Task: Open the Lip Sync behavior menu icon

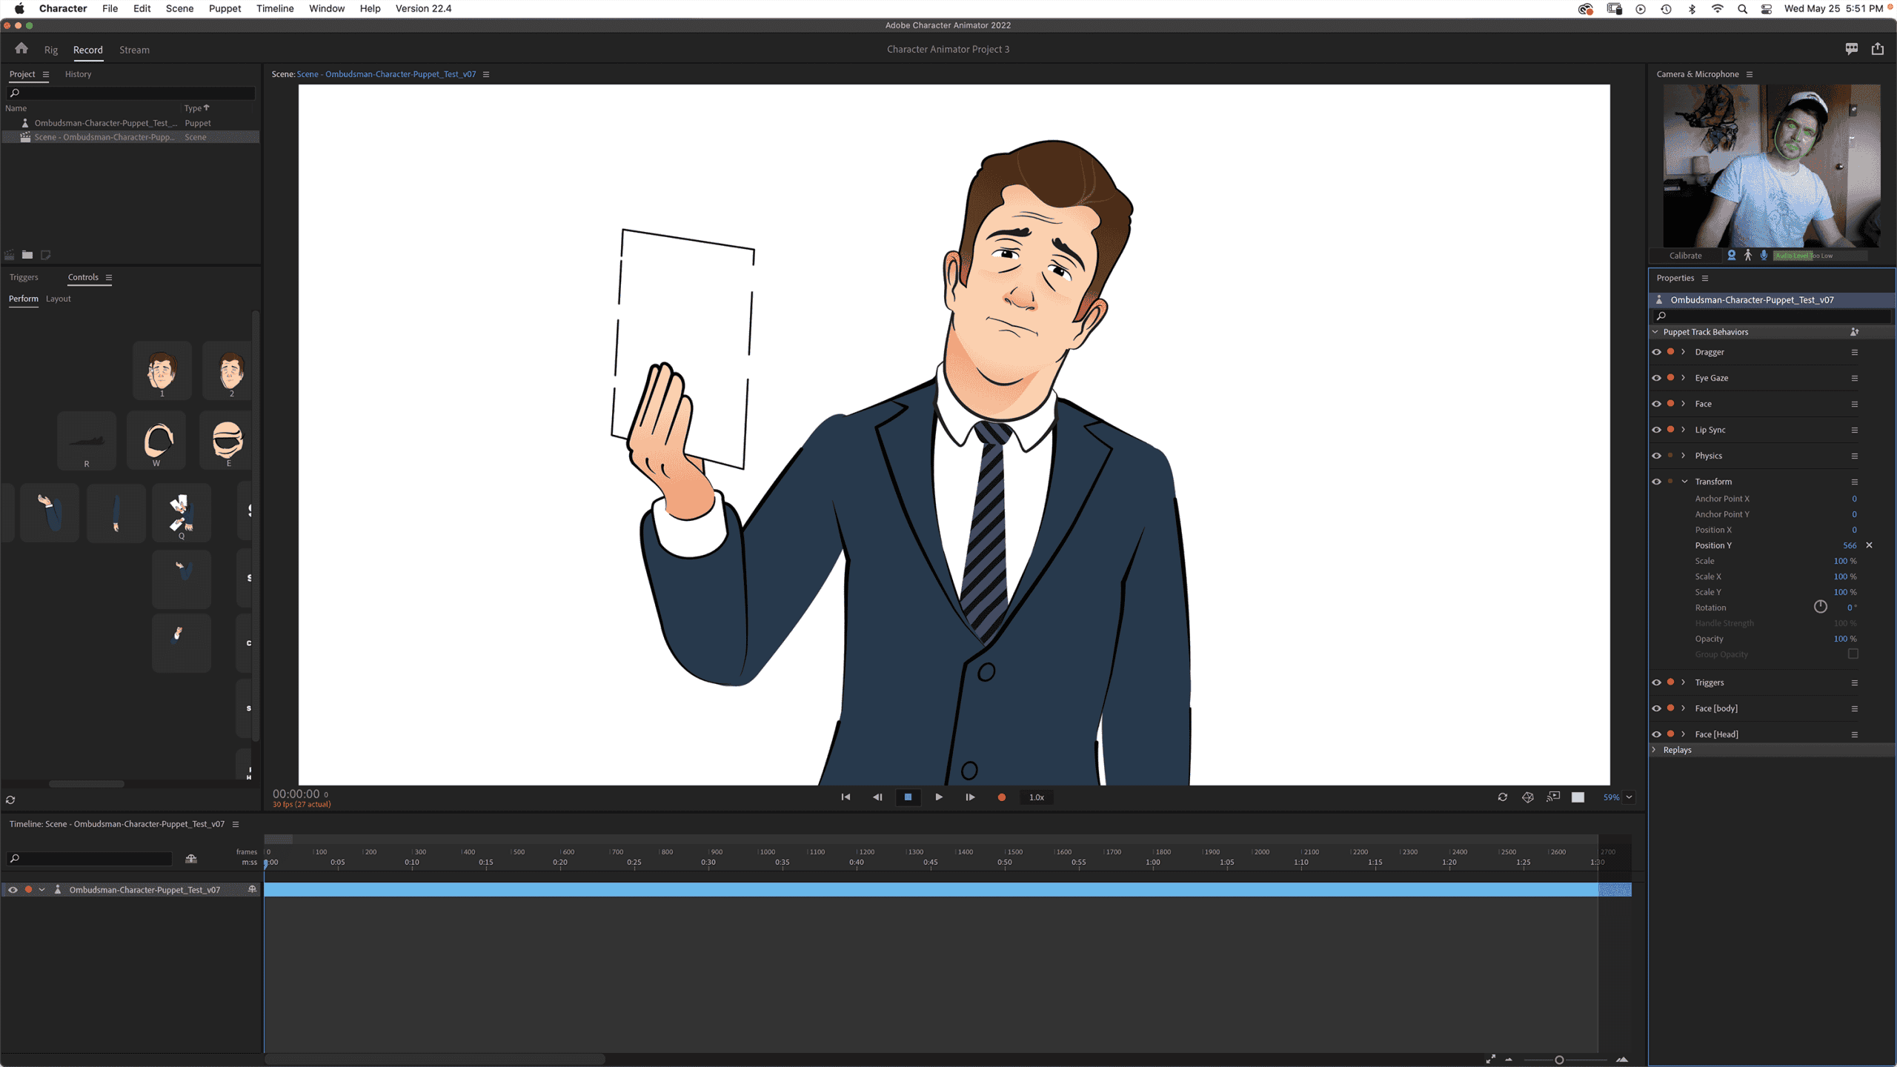Action: tap(1855, 430)
